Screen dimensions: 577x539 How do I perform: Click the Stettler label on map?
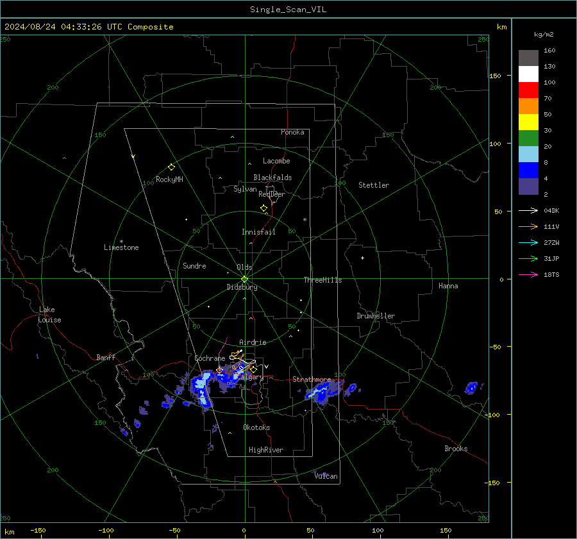click(374, 185)
